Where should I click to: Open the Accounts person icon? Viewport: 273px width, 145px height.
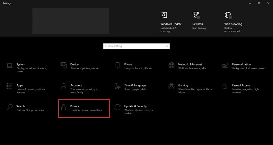[64, 86]
